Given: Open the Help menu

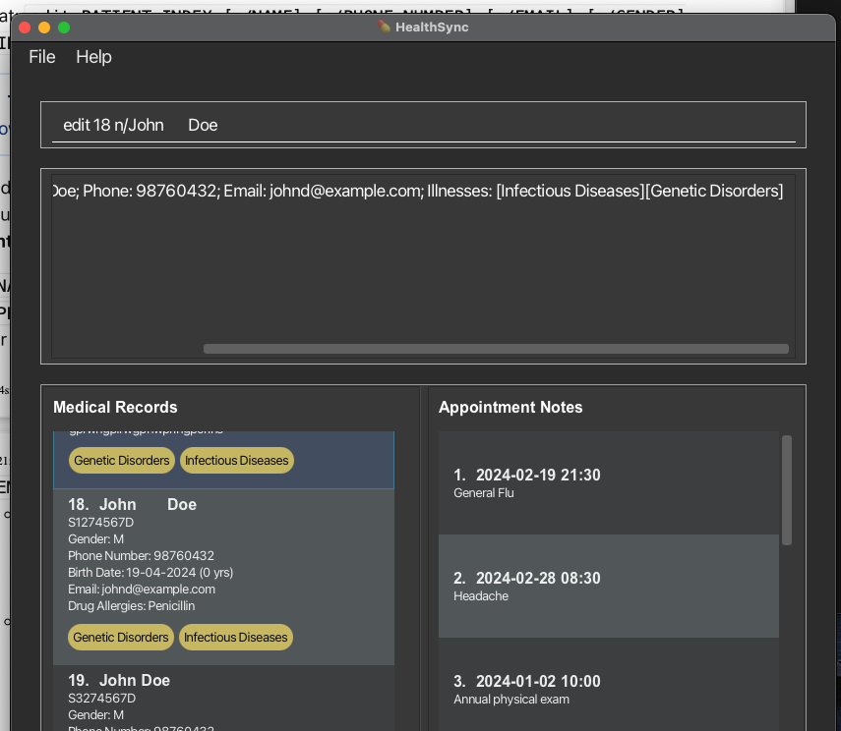Looking at the screenshot, I should click(93, 57).
